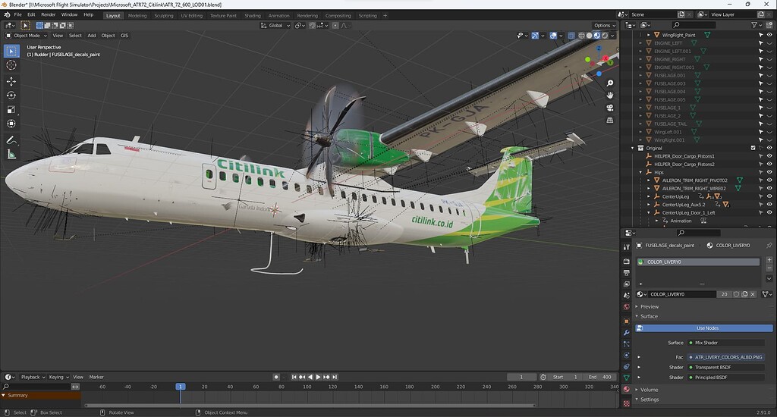This screenshot has width=777, height=417.
Task: Select the Cursor tool
Action: 11,65
